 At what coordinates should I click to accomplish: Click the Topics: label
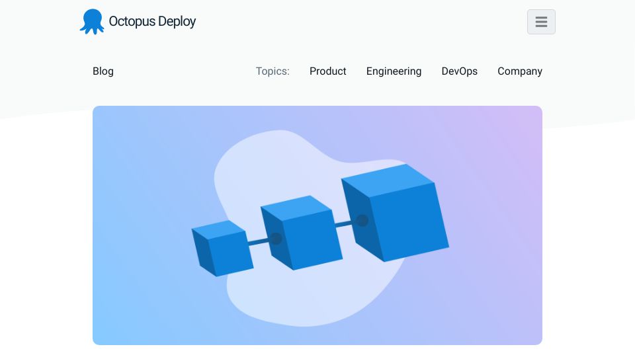click(x=273, y=71)
